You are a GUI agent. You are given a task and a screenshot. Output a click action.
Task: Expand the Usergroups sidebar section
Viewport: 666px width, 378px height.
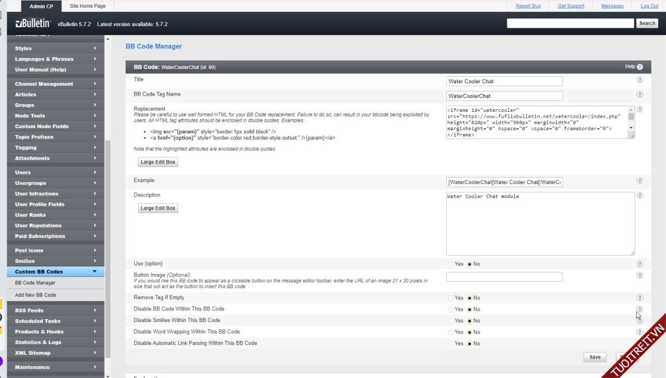pos(55,183)
